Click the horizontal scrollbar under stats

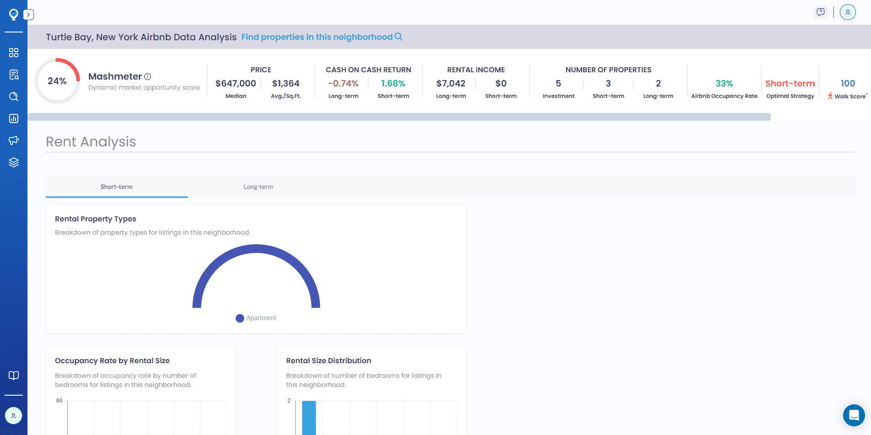(x=399, y=117)
